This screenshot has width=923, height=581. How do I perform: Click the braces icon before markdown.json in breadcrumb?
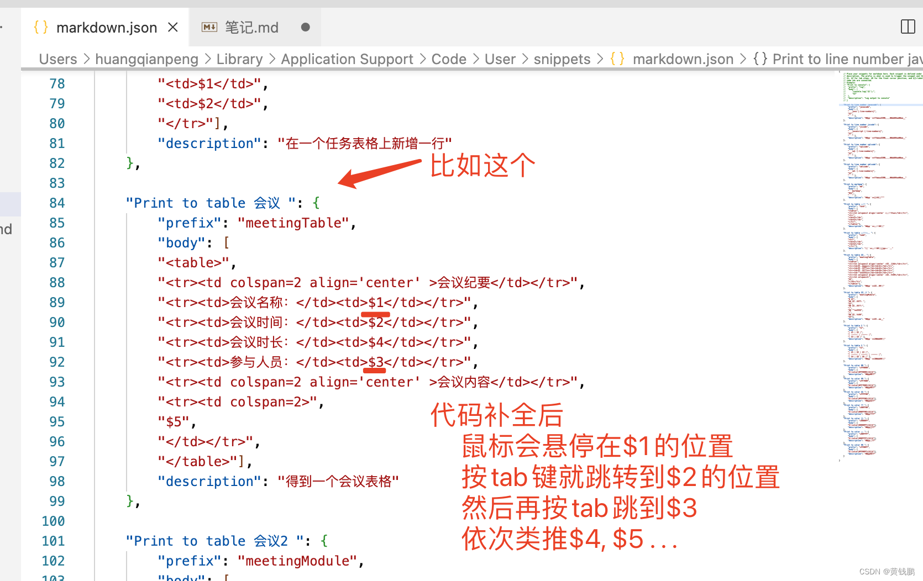[617, 59]
